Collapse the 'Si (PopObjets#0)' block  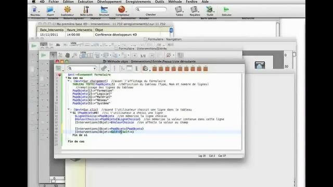(71, 113)
